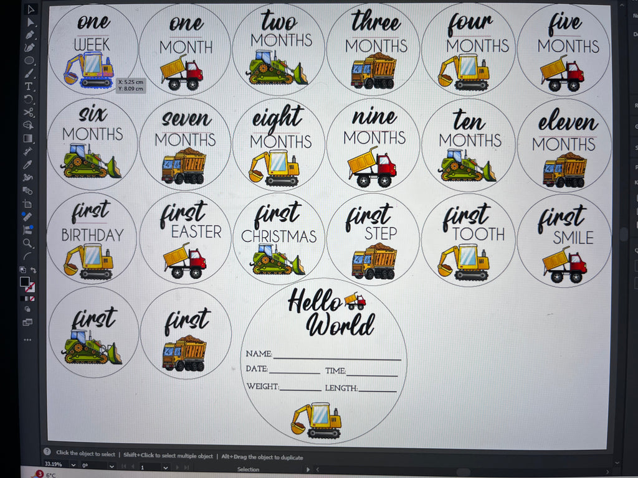
Task: Open the 0° rotate view dropdown
Action: [112, 466]
